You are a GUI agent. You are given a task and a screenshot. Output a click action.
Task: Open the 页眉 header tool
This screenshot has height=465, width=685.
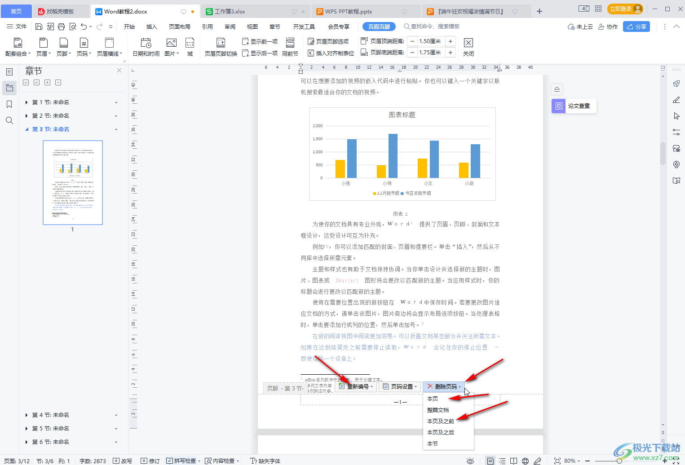point(43,47)
